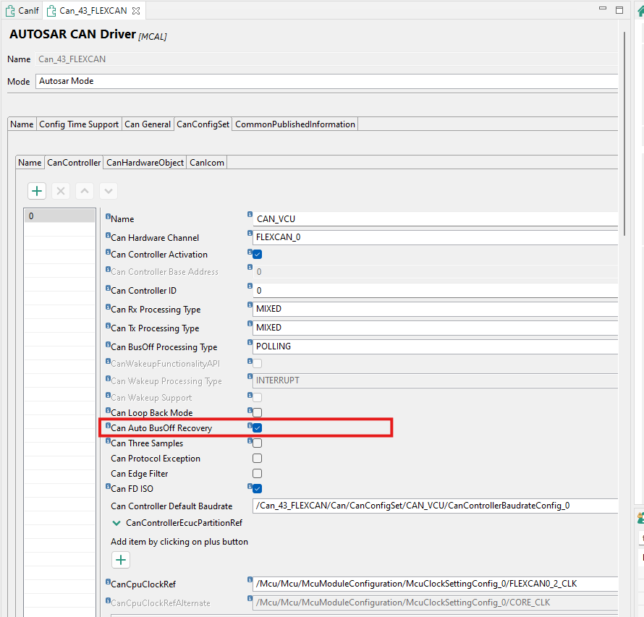
Task: Open the Can BusOff Processing Type dropdown
Action: tap(434, 346)
